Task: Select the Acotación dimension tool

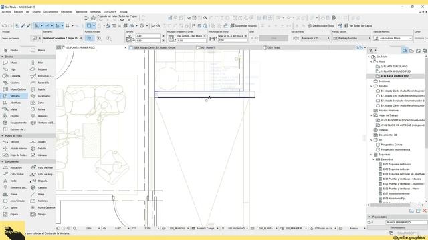Action: [13, 167]
